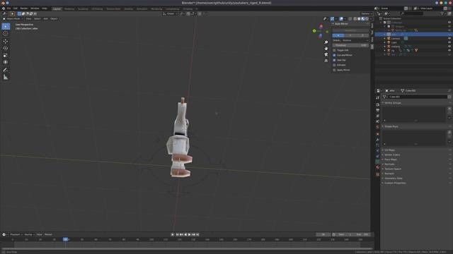Toggle X-ray display icon
This screenshot has width=453, height=254.
(350, 19)
